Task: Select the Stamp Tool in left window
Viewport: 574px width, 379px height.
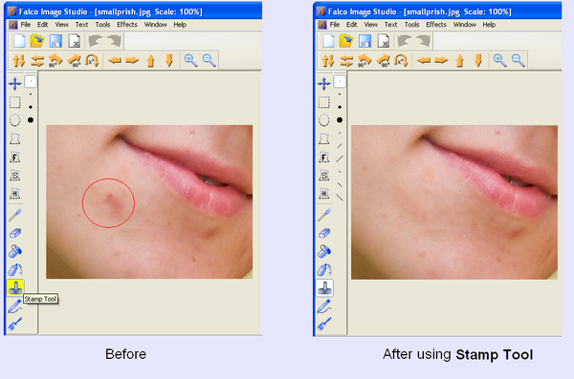Action: [15, 288]
